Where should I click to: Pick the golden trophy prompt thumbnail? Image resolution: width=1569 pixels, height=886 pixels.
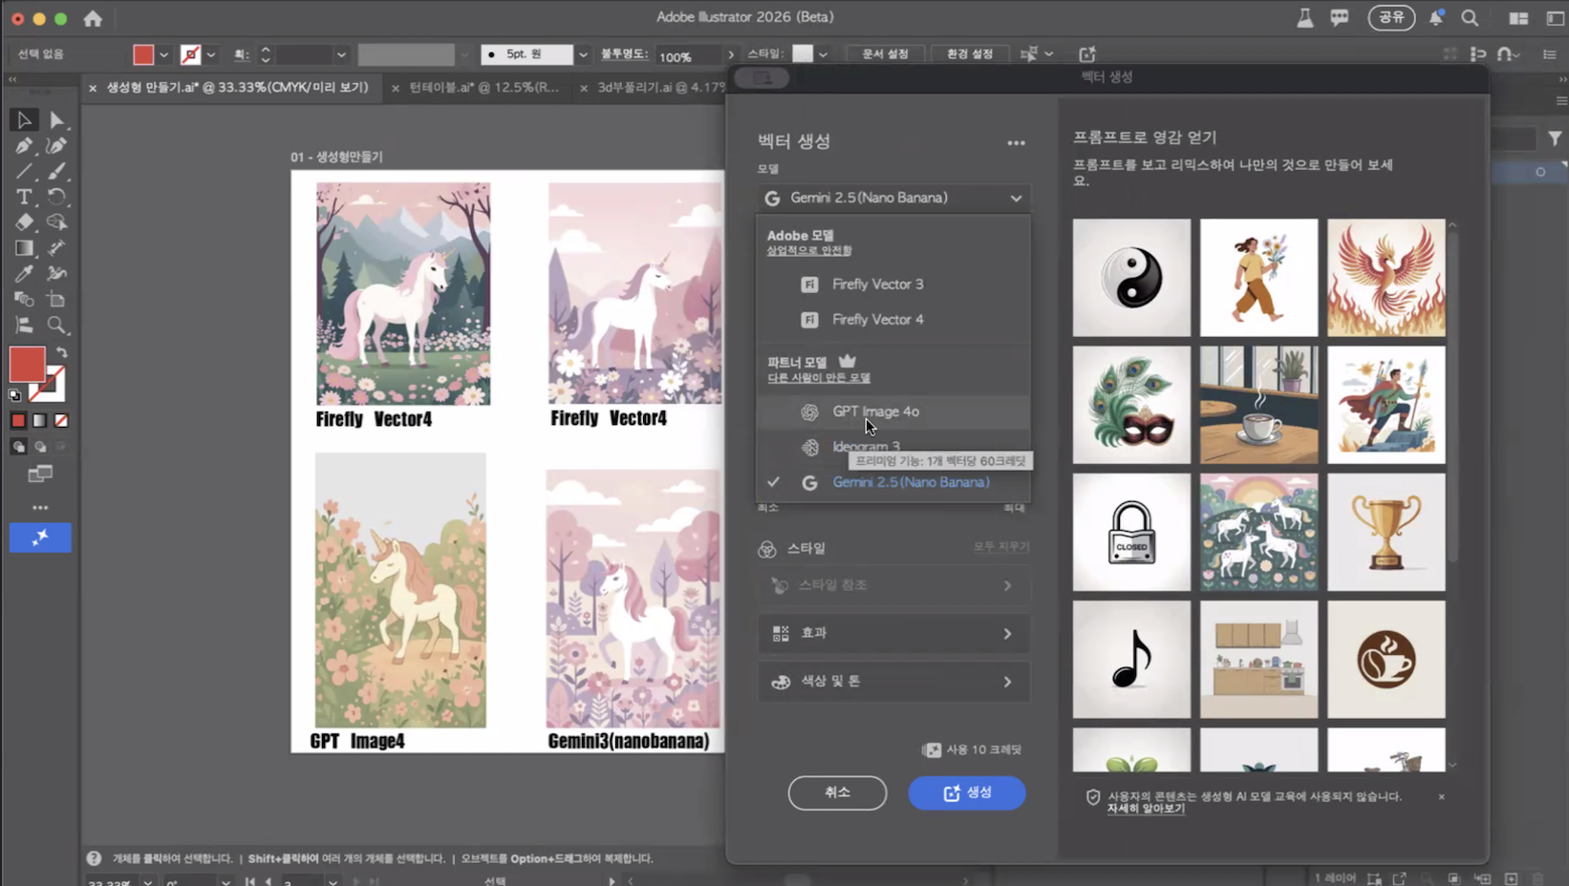(x=1386, y=532)
